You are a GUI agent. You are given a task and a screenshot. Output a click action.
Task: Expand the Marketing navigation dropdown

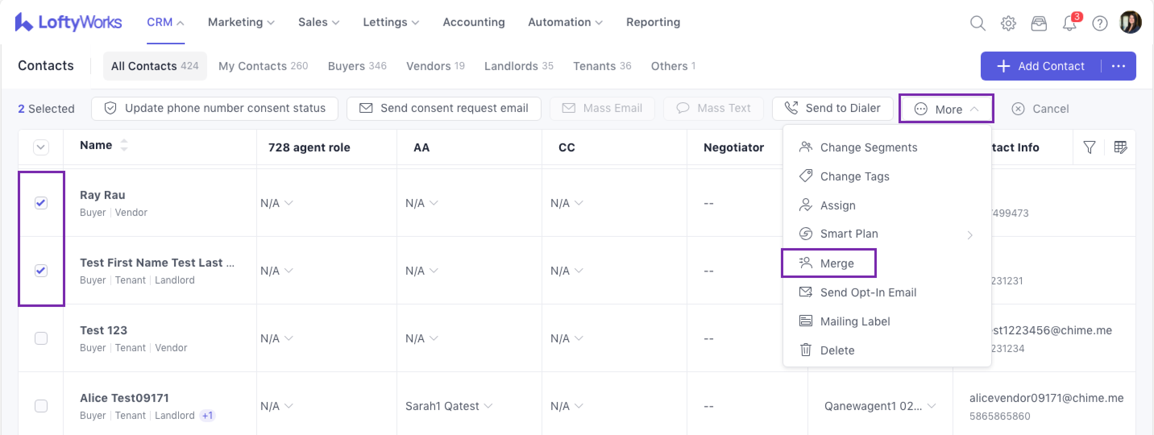point(241,22)
